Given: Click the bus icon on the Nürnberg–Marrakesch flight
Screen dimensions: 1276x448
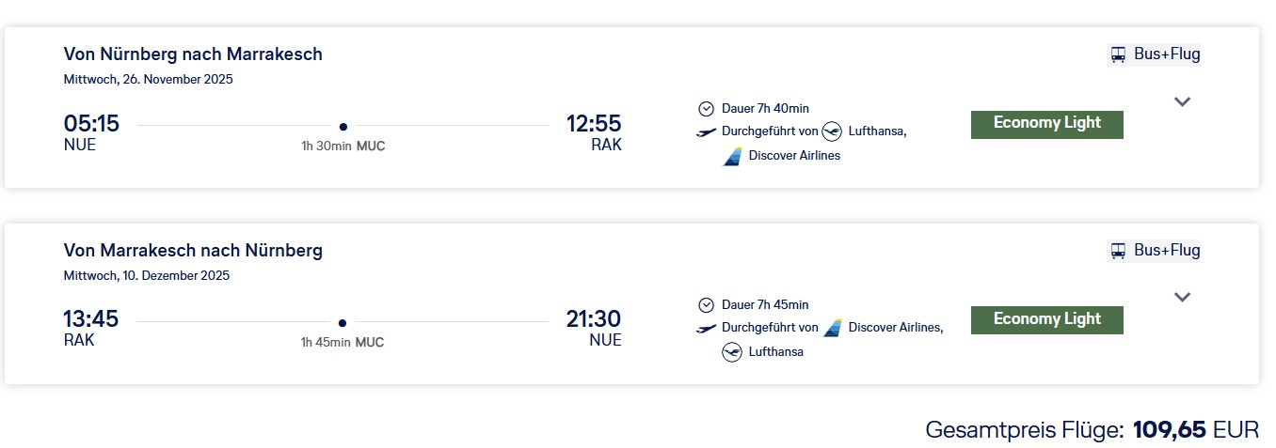Looking at the screenshot, I should [1119, 54].
